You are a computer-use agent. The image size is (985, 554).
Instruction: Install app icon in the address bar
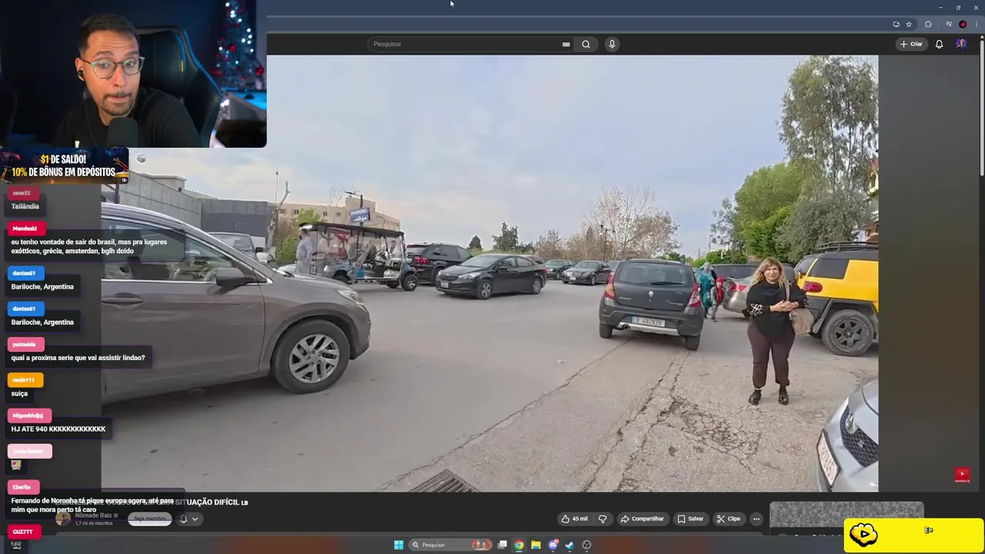click(896, 24)
